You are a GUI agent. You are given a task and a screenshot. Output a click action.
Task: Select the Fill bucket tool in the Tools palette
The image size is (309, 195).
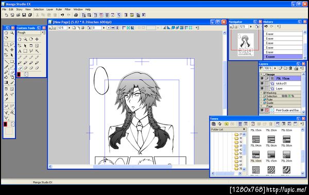coord(6,77)
